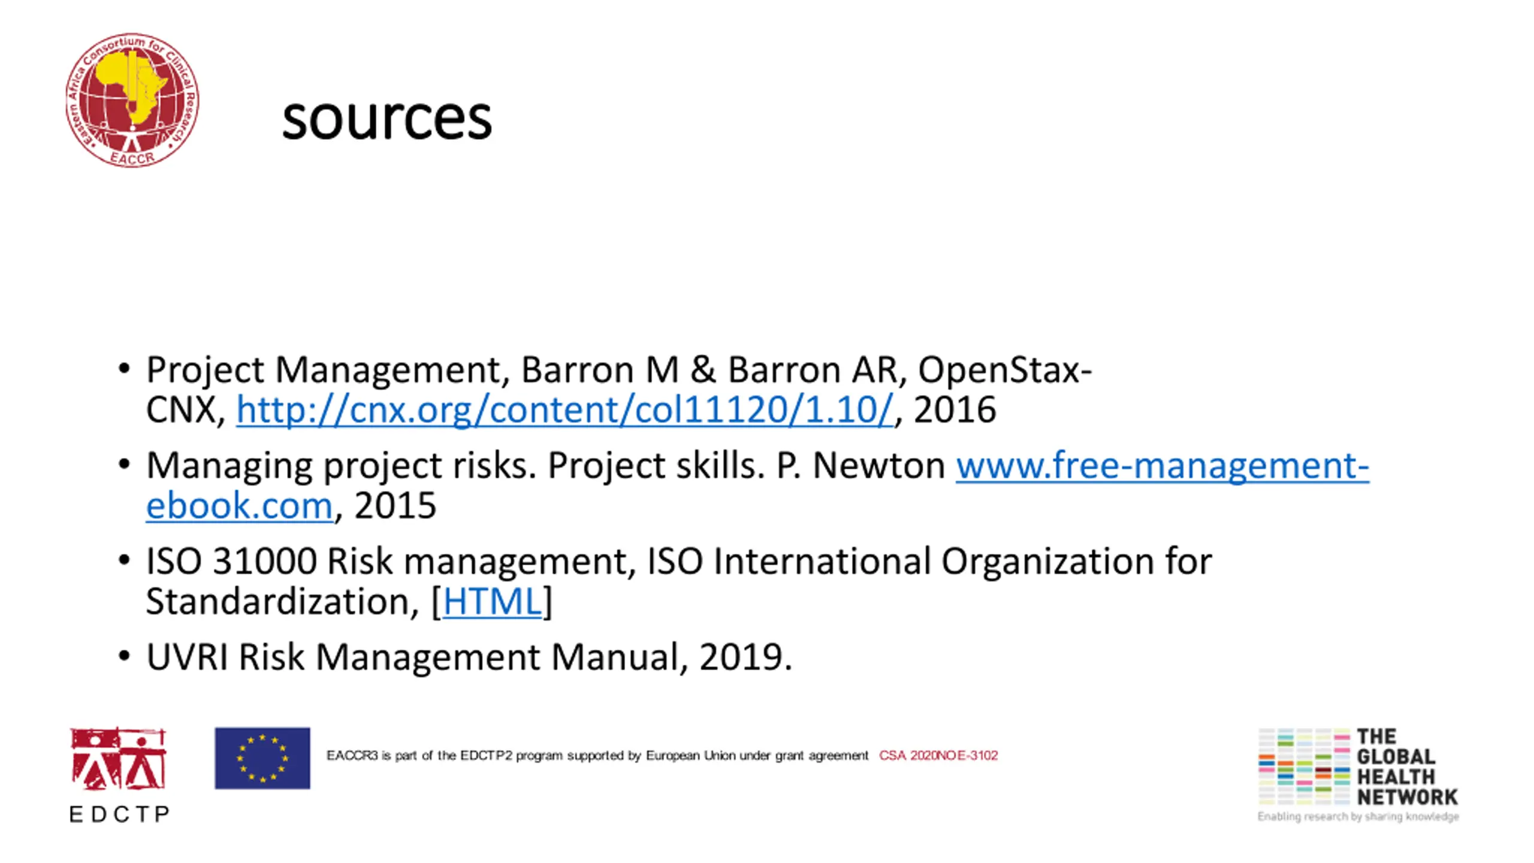Viewport: 1534px width, 863px height.
Task: Click 'Enabling research by sharing knowledge' tagline
Action: coord(1358,816)
